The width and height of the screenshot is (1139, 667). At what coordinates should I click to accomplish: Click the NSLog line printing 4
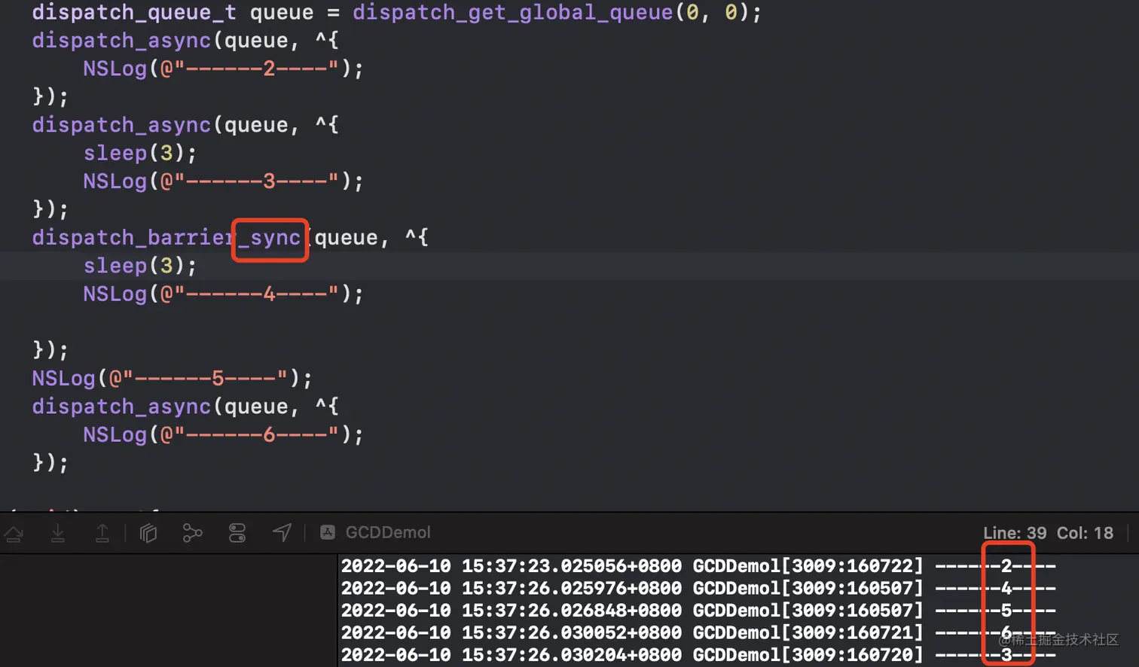click(223, 294)
